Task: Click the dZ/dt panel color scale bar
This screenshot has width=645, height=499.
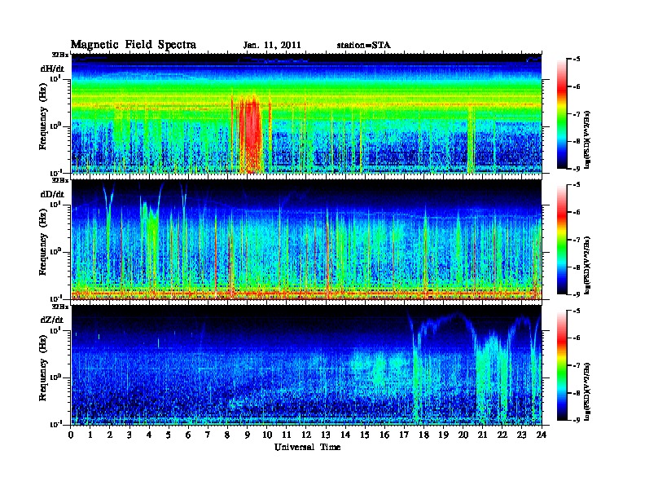Action: coord(562,365)
